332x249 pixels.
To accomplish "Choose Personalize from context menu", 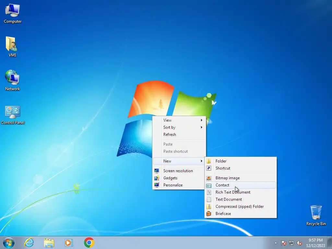I will tap(179, 185).
